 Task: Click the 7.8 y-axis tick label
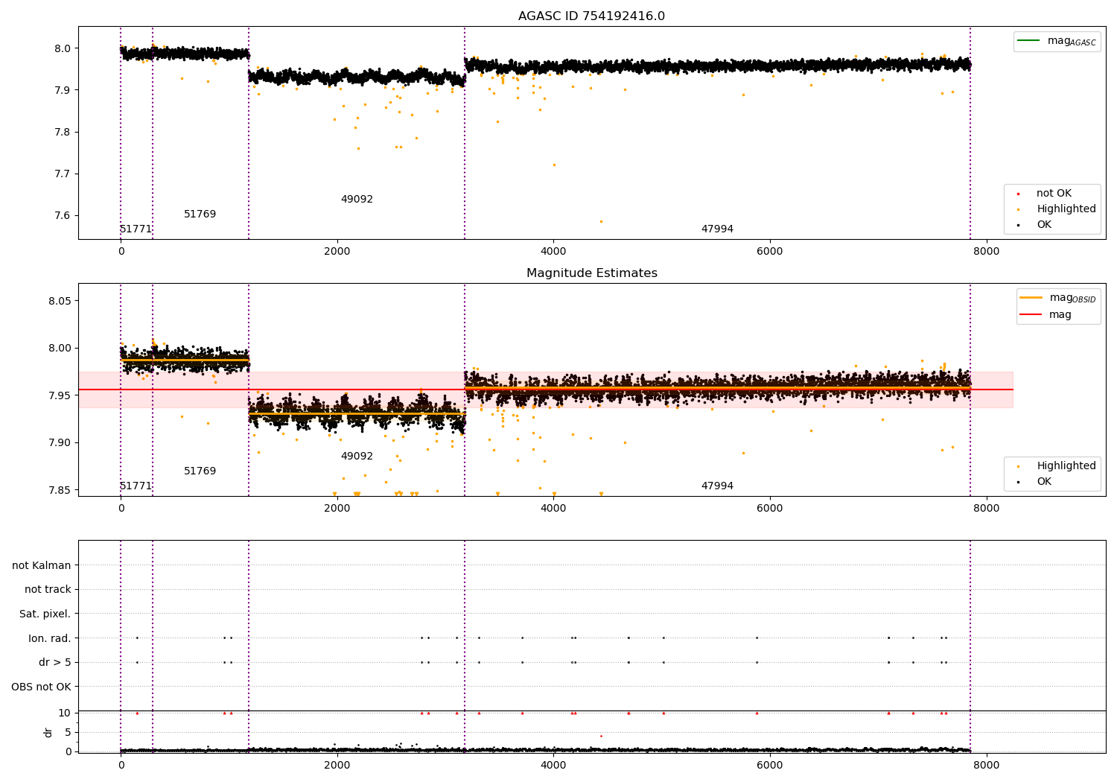click(62, 132)
